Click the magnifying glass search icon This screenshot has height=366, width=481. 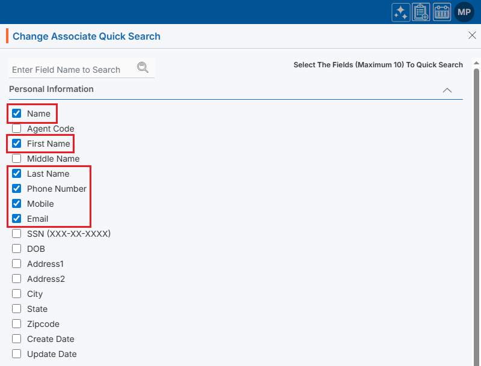(x=142, y=67)
